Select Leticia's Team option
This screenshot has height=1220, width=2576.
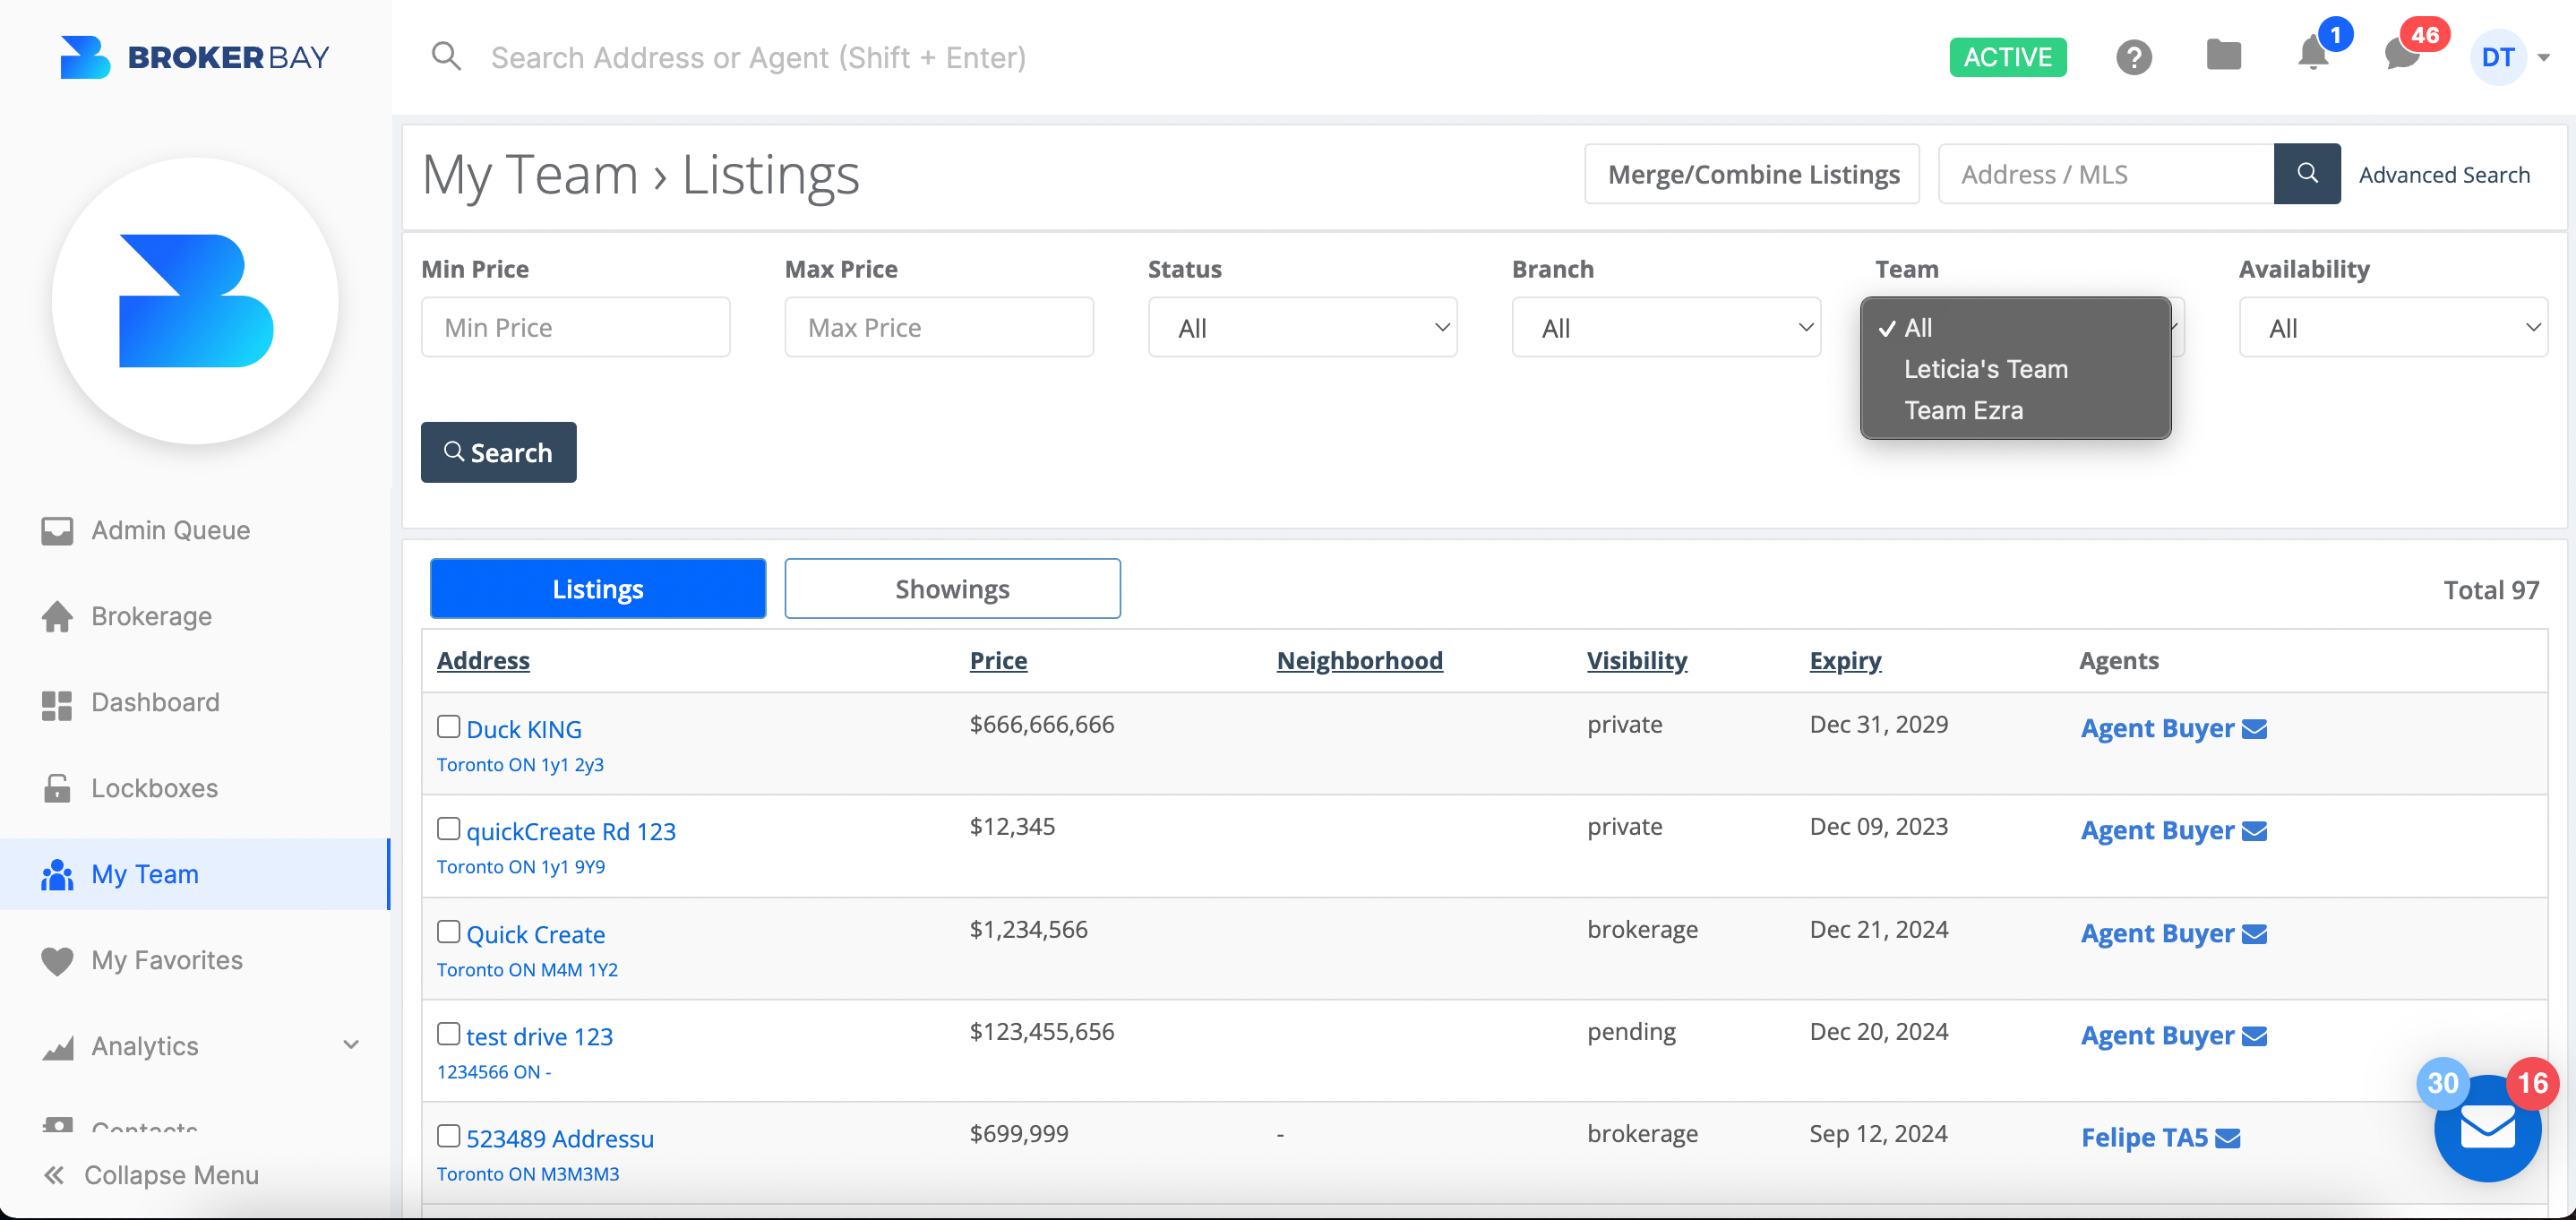tap(2015, 369)
